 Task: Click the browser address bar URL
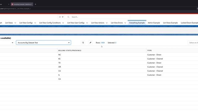point(15,9)
